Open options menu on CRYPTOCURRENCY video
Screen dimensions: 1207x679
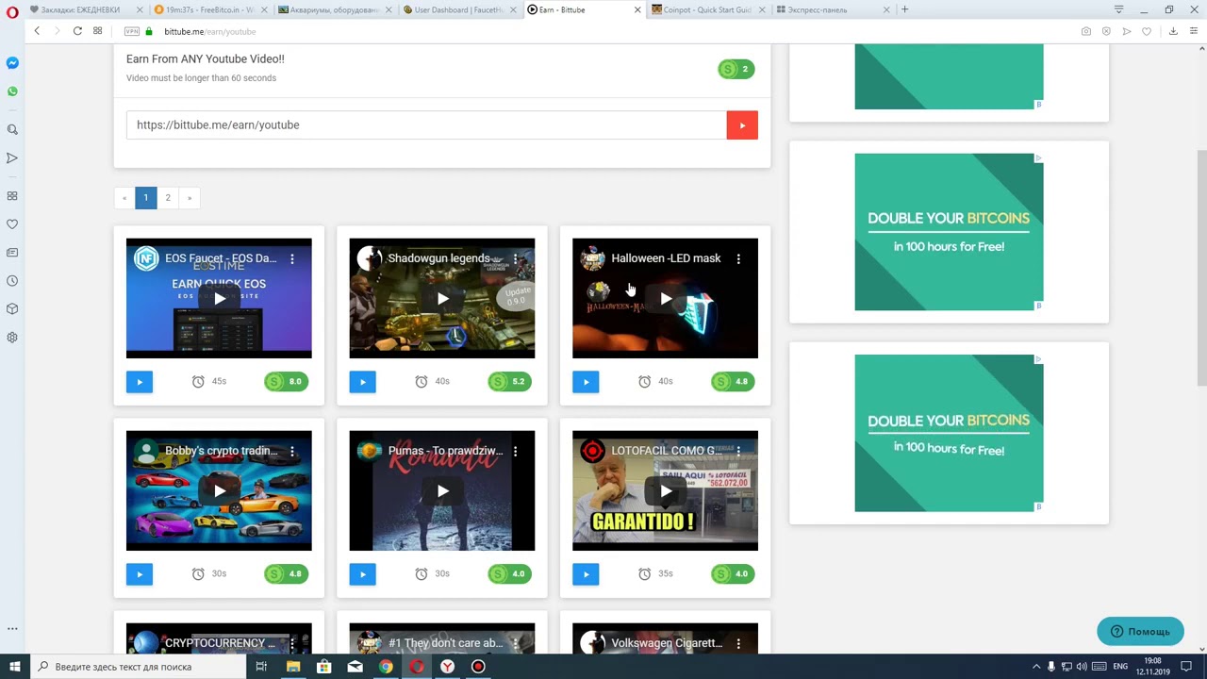tap(292, 643)
